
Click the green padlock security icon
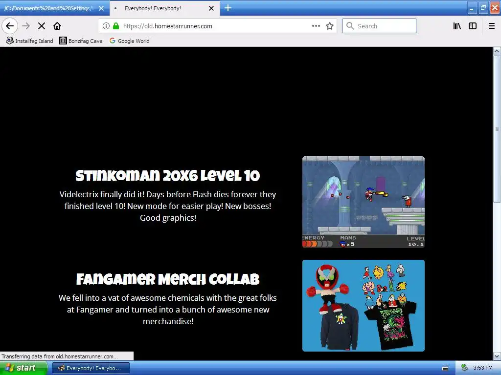pos(116,26)
